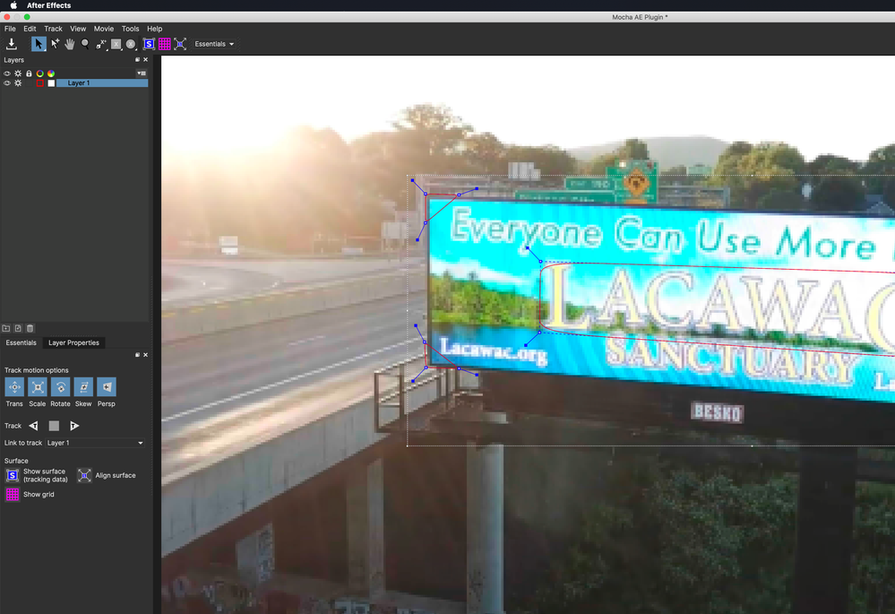Change Layer 1 white matte color swatch

point(51,83)
